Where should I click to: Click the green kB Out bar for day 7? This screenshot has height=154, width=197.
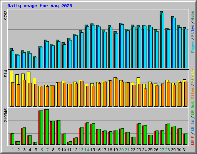[47, 127]
